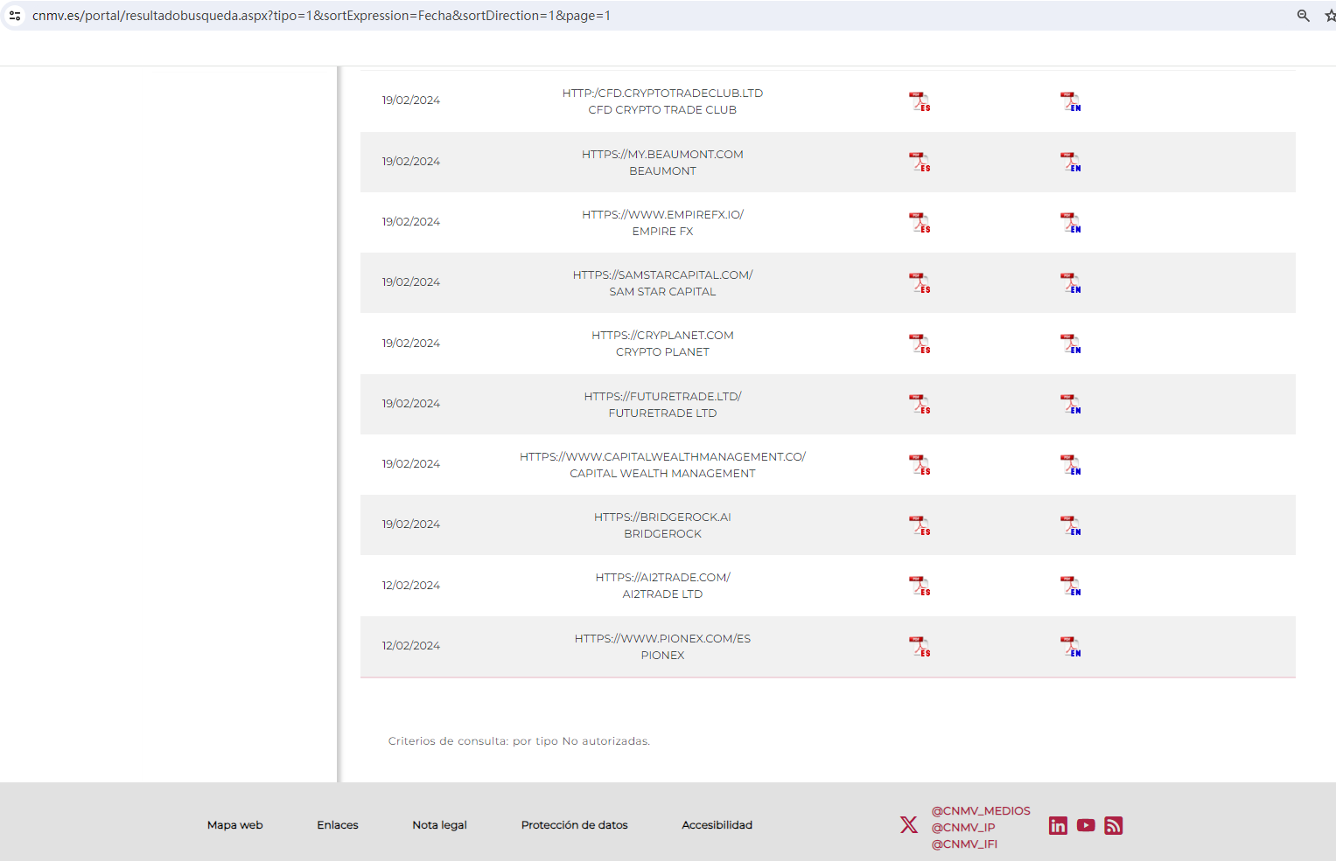Open @CNMV_IP account link
The width and height of the screenshot is (1336, 861).
pos(963,828)
